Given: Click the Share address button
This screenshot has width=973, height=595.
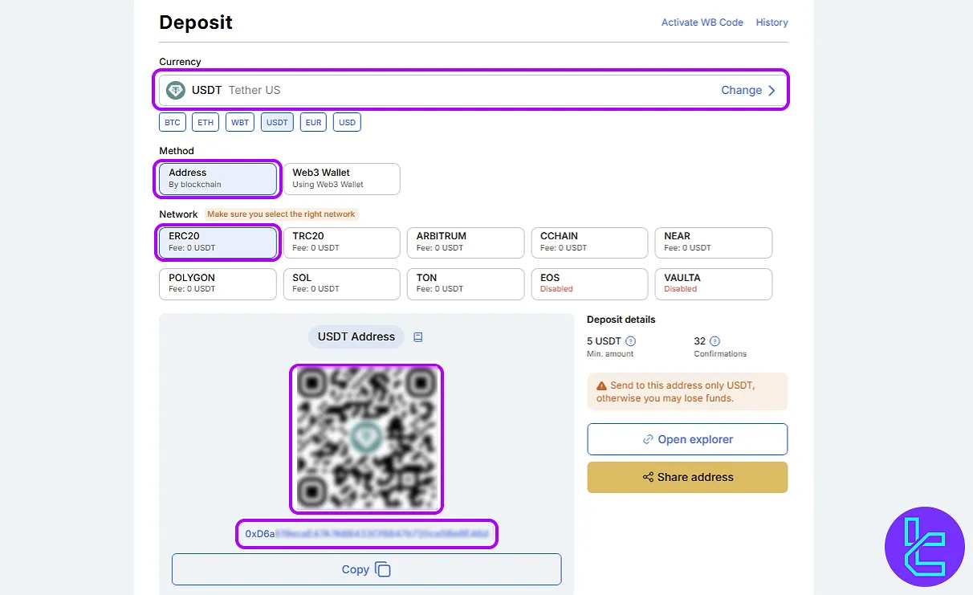Looking at the screenshot, I should pyautogui.click(x=687, y=477).
